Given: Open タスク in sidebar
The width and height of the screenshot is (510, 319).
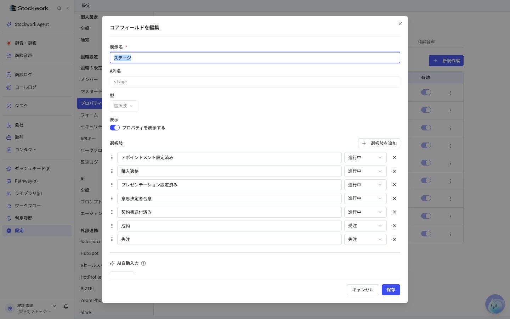Looking at the screenshot, I should point(37,106).
